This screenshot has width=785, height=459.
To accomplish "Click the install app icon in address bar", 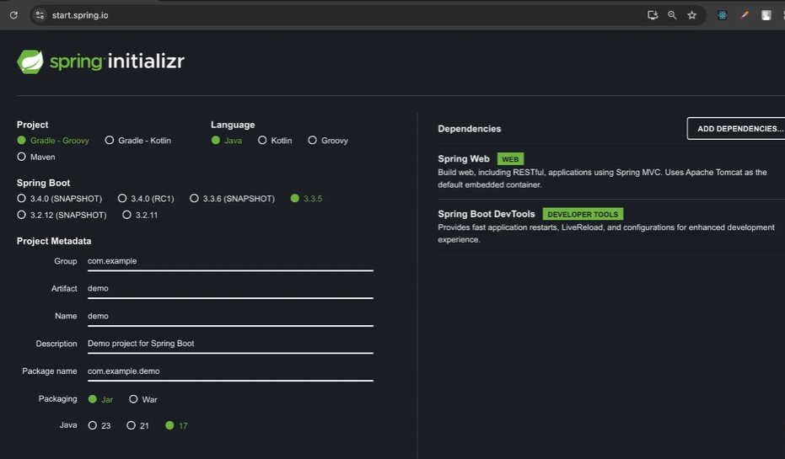I will click(653, 15).
